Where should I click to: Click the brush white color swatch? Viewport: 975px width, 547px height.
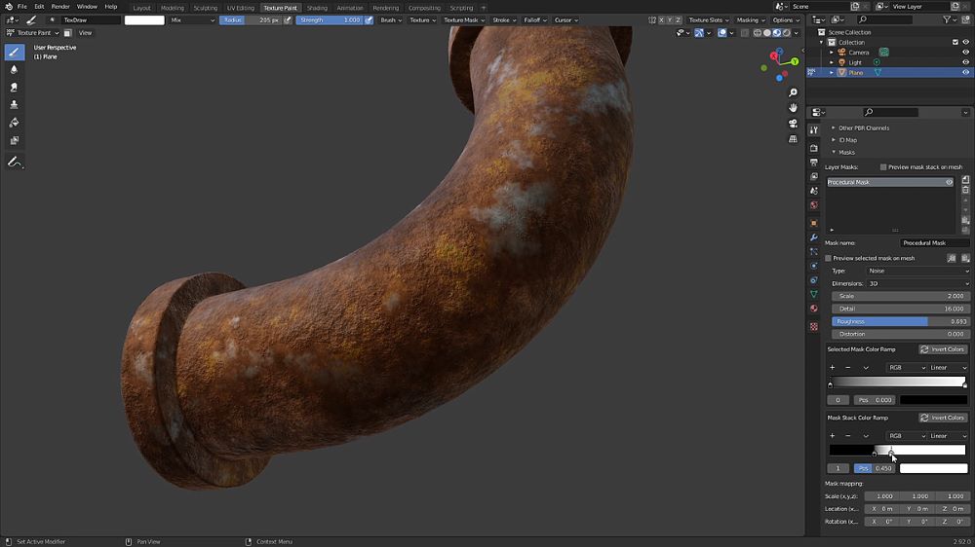144,19
